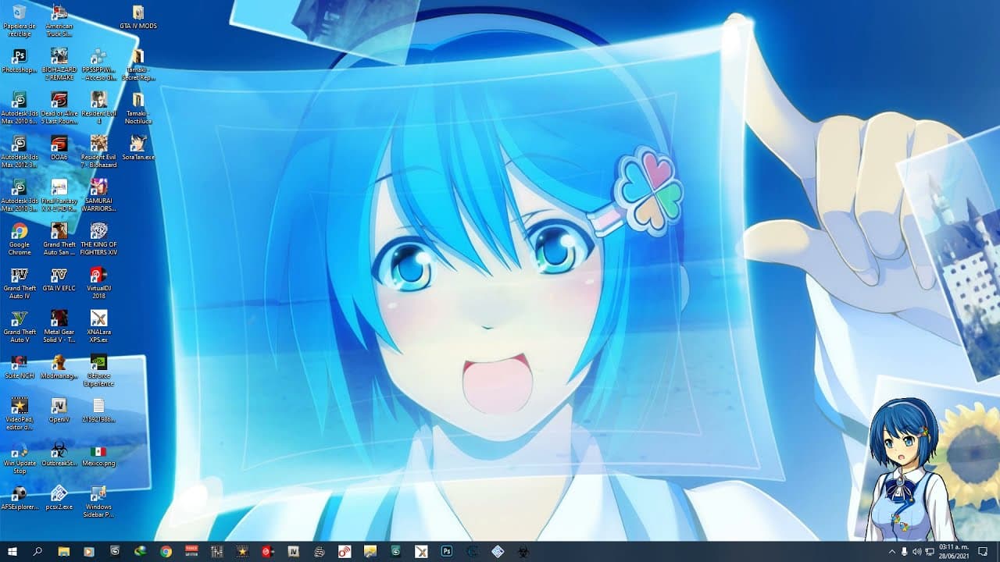Select the VideoPad editor desktop shortcut
The image size is (1000, 562).
pyautogui.click(x=20, y=414)
